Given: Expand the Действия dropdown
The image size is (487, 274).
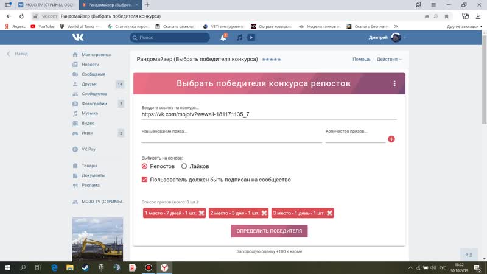Looking at the screenshot, I should point(390,60).
